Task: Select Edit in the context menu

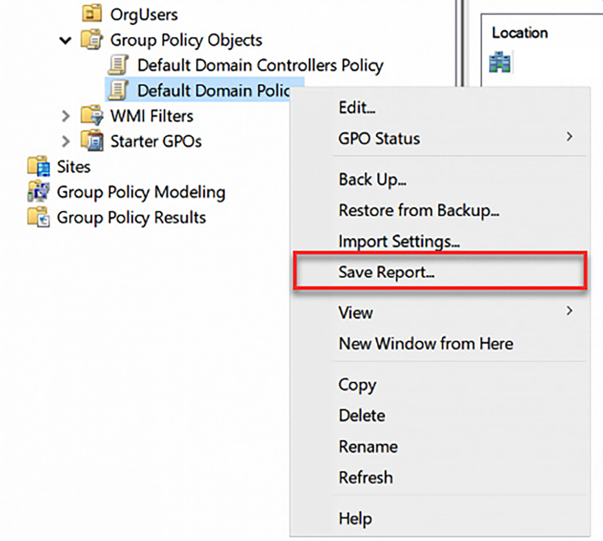Action: 357,108
